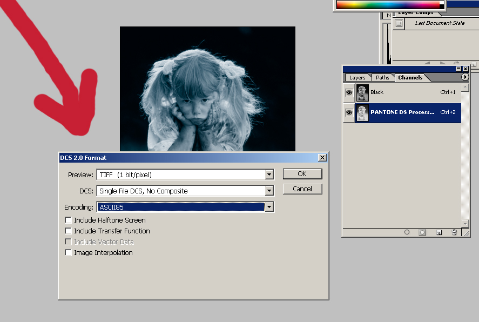Click Channels palette scroll down arrow
479x322 pixels.
465,224
